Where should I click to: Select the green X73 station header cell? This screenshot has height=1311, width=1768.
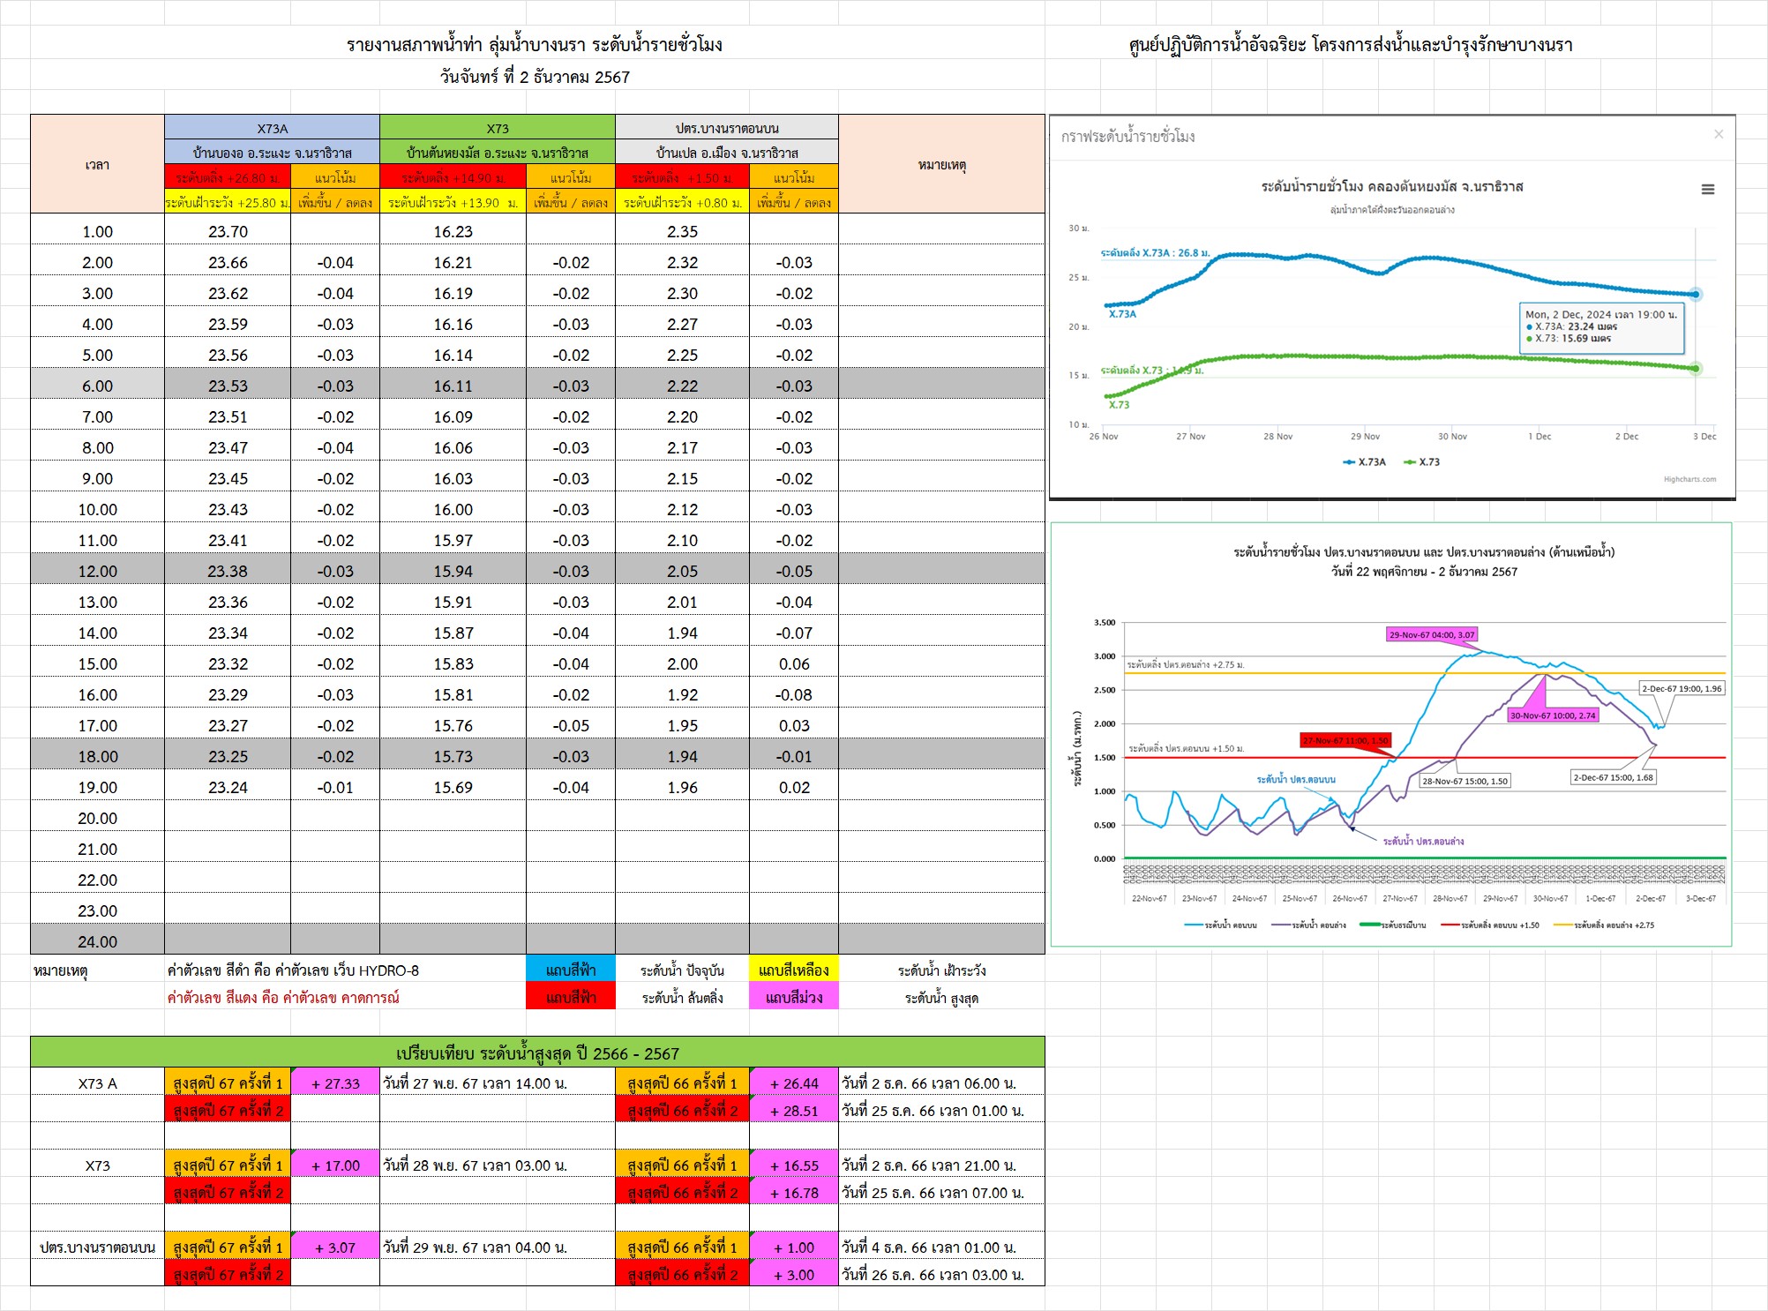(x=498, y=127)
